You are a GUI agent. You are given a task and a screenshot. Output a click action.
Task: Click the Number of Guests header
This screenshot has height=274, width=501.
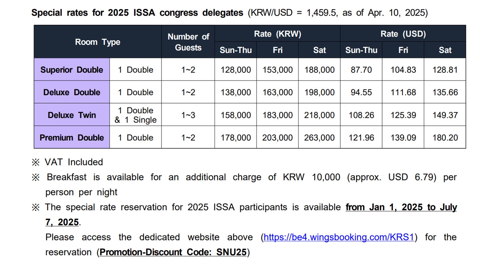[x=188, y=42]
